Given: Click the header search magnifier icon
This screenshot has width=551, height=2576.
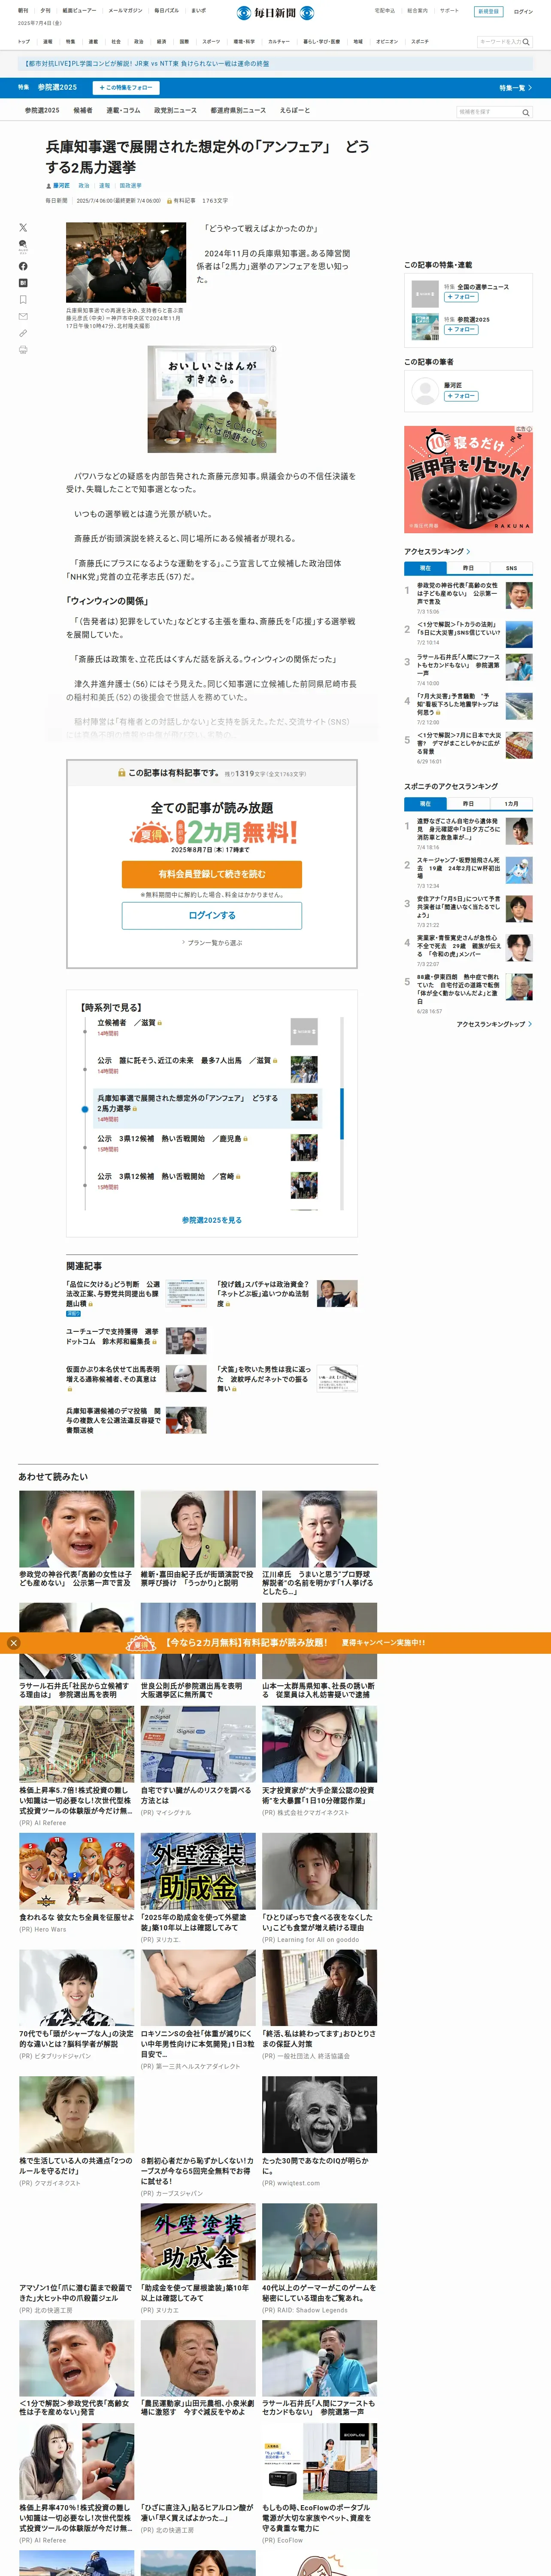Looking at the screenshot, I should [526, 42].
